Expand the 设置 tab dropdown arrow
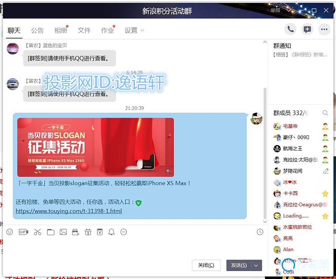 142,30
